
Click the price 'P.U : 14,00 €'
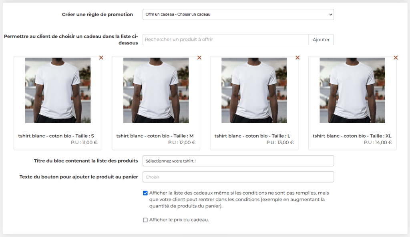click(378, 143)
